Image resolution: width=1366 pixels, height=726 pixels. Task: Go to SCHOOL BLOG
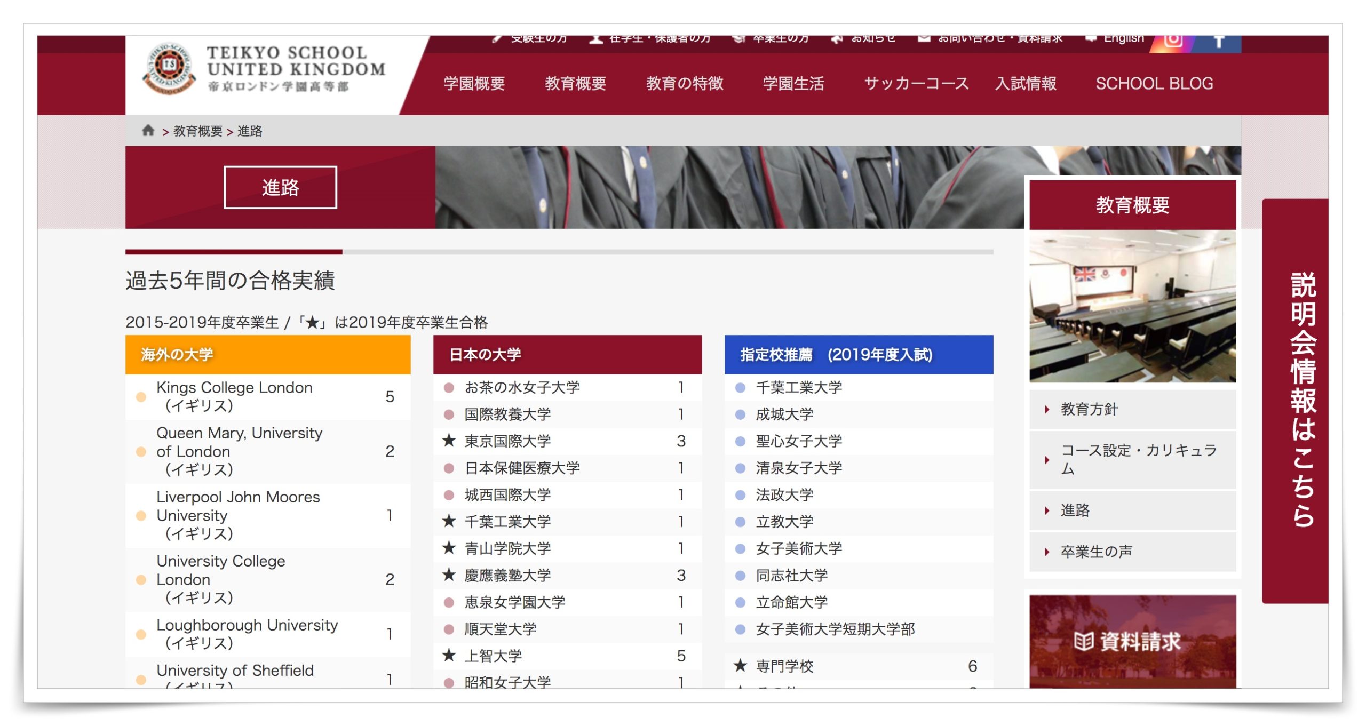[x=1154, y=83]
